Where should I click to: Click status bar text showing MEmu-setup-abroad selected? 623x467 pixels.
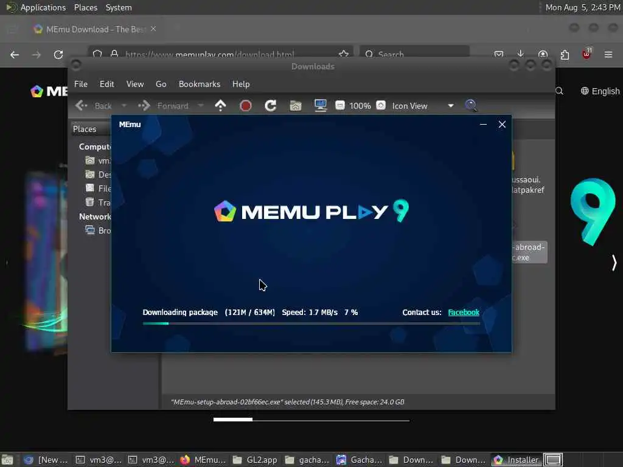[x=287, y=402]
